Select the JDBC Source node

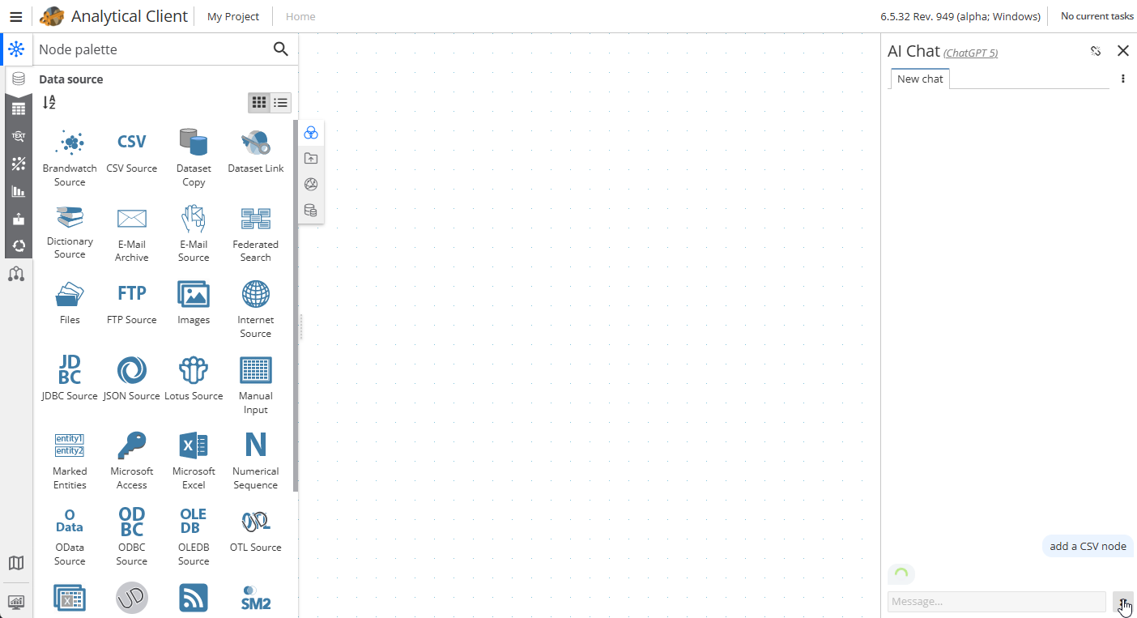point(70,378)
